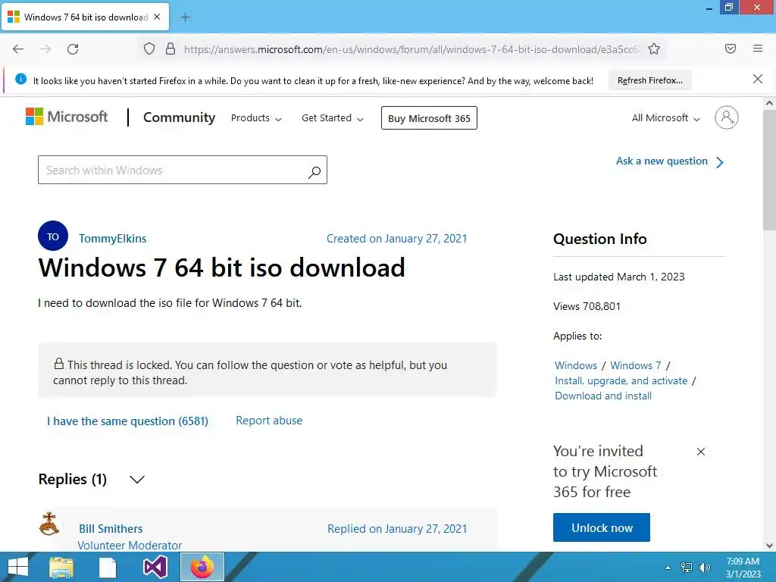Screen dimensions: 776x582
Task: Click Report abuse link
Action: pyautogui.click(x=269, y=421)
